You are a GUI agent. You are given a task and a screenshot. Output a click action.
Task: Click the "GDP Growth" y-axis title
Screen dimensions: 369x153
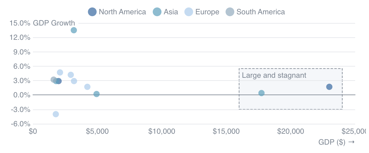point(54,23)
